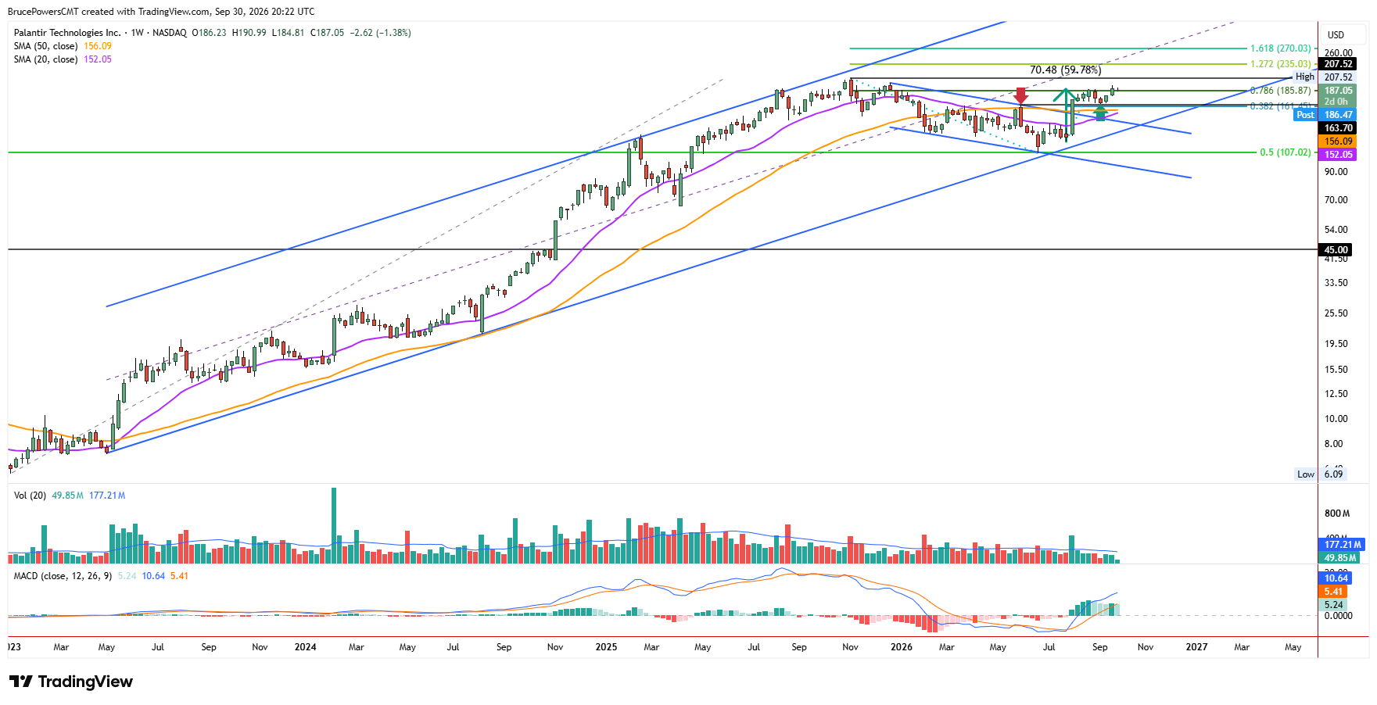Click the 260.00 price axis label
The image size is (1377, 705).
point(1338,53)
